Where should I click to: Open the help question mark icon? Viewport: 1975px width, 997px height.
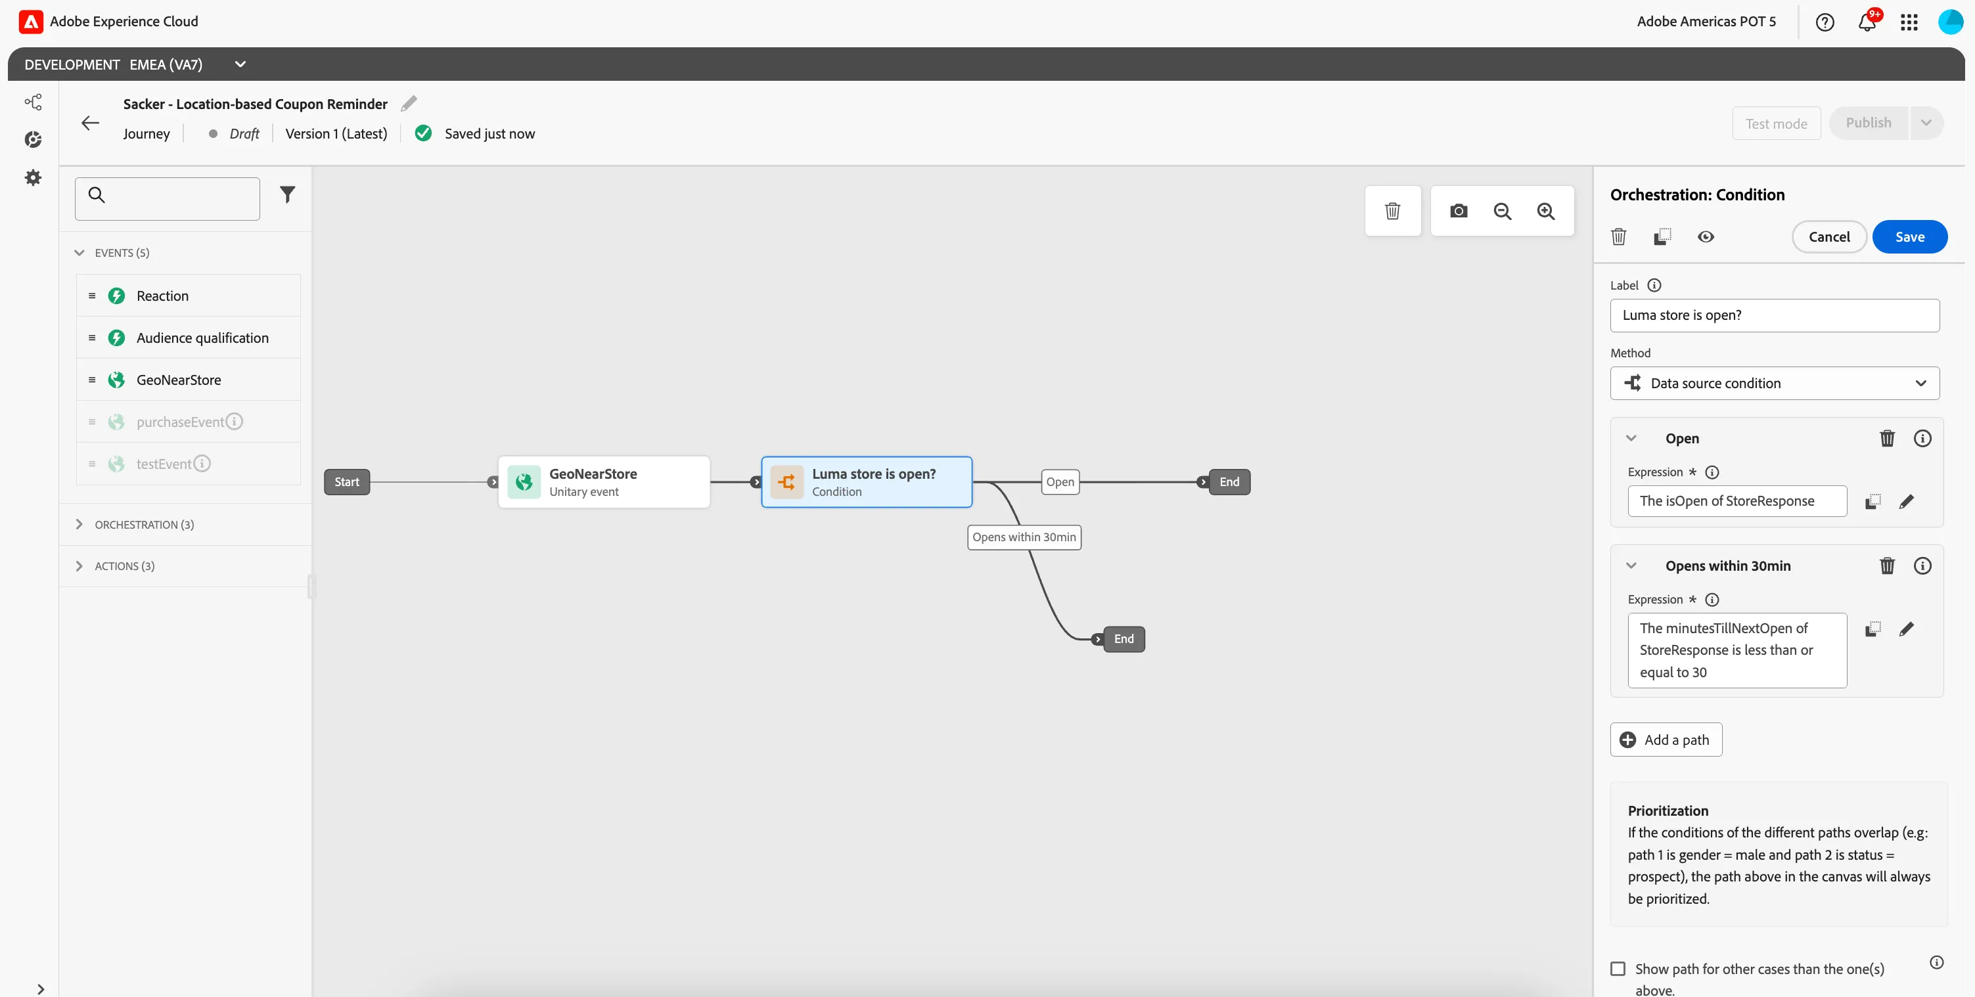[x=1825, y=22]
